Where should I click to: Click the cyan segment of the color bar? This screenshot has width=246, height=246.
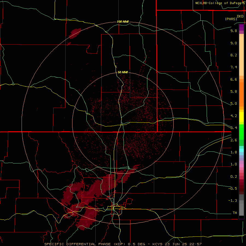coord(241,150)
